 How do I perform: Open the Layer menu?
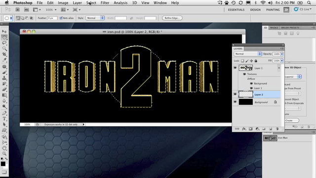click(x=77, y=3)
